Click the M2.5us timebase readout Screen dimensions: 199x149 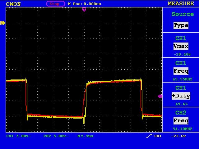tap(85, 136)
